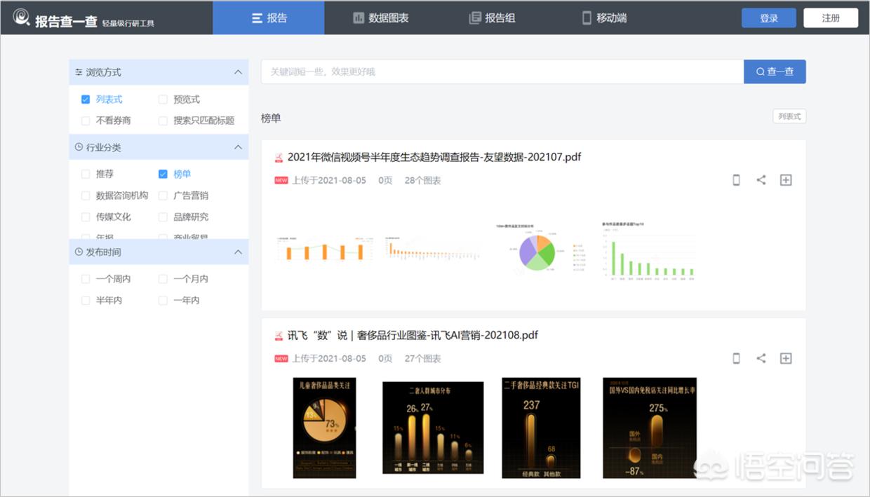Open mobile view icon for 微信视频号 report
The height and width of the screenshot is (497, 870).
[736, 180]
